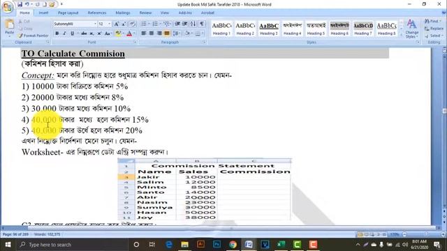
Task: Sort the selected text
Action: tap(193, 24)
